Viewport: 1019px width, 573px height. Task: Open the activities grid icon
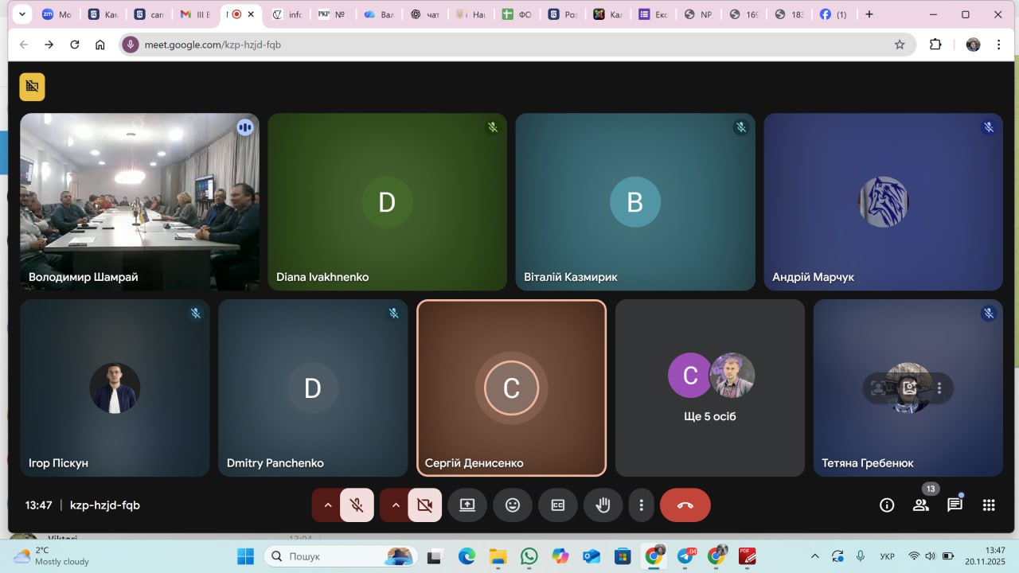(x=989, y=505)
